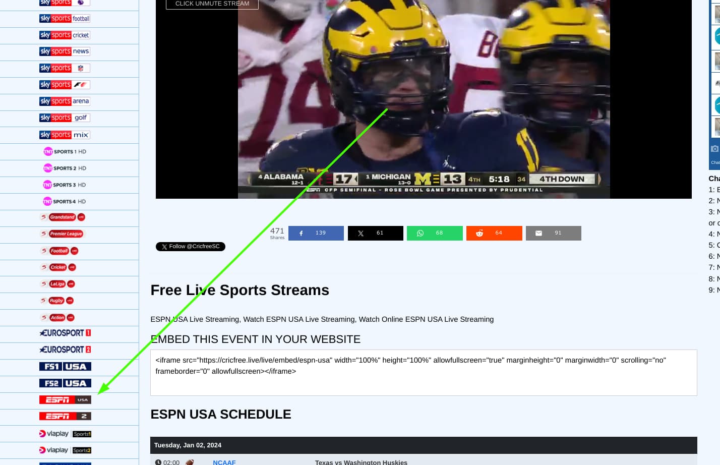720x465 pixels.
Task: Open the Eurosport 1 channel
Action: click(x=65, y=333)
